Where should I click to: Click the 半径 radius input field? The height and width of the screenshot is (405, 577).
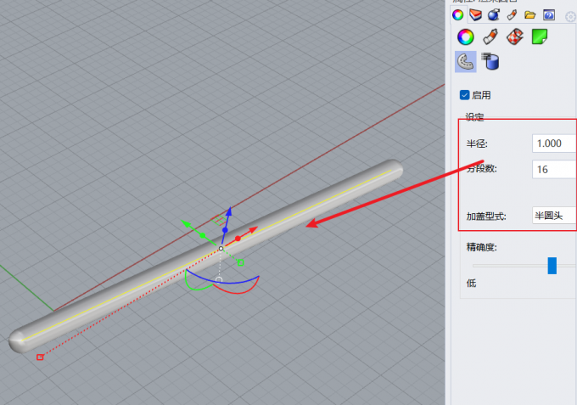[553, 143]
